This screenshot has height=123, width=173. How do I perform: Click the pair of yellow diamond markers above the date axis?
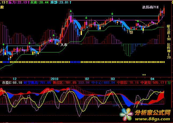click(x=144, y=75)
